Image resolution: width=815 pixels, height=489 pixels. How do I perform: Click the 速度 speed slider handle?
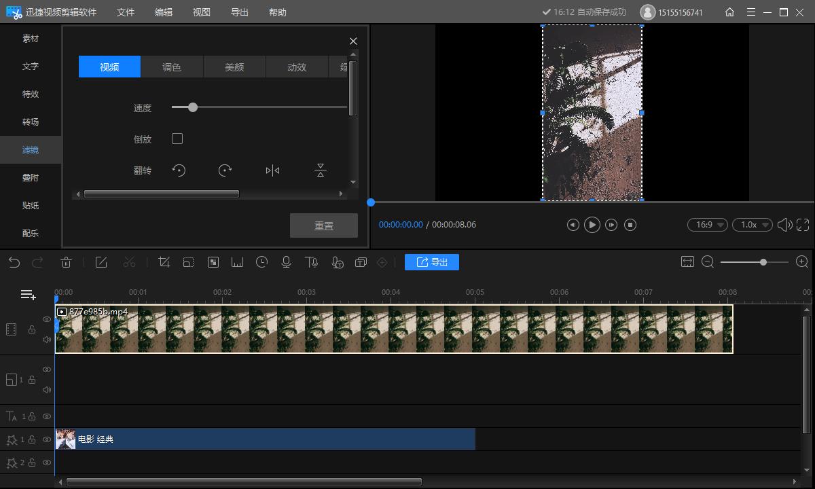pyautogui.click(x=193, y=107)
